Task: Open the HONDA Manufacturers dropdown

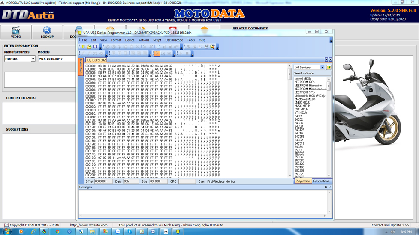Action: tap(33, 59)
